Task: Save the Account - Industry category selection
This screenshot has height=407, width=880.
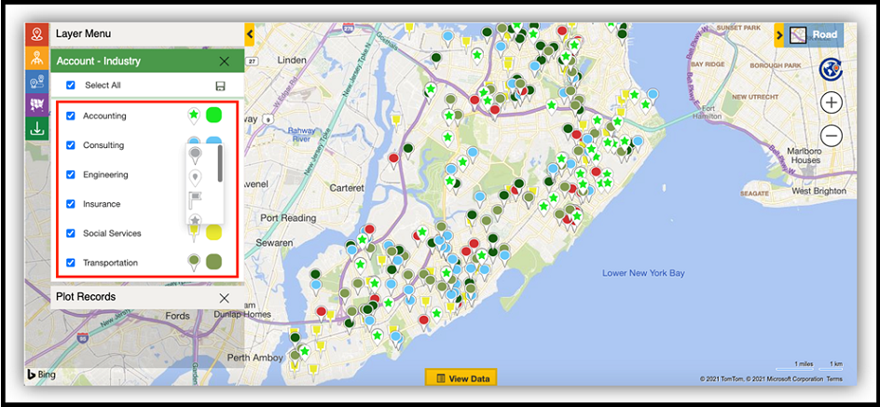Action: point(220,86)
